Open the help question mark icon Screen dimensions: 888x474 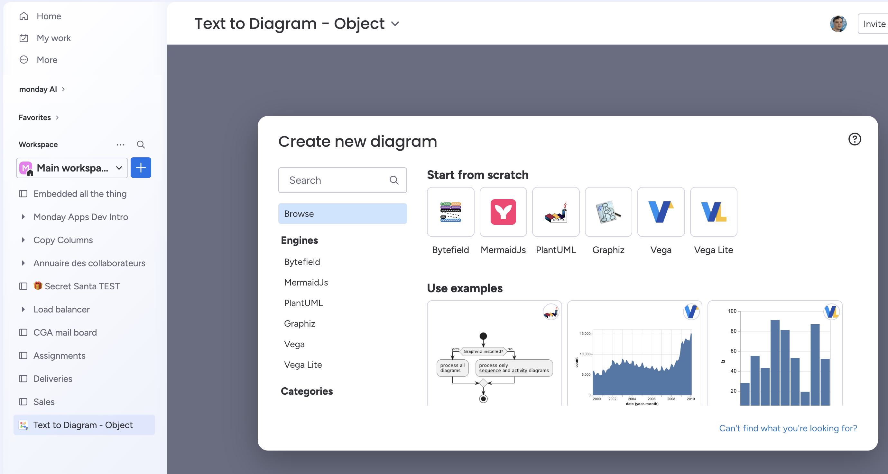(855, 139)
